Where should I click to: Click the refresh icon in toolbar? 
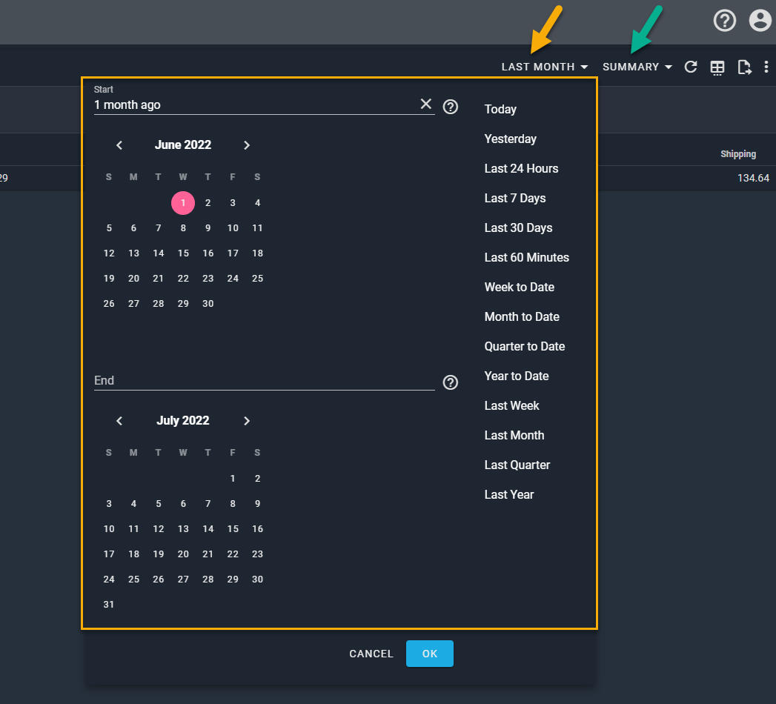pos(691,67)
